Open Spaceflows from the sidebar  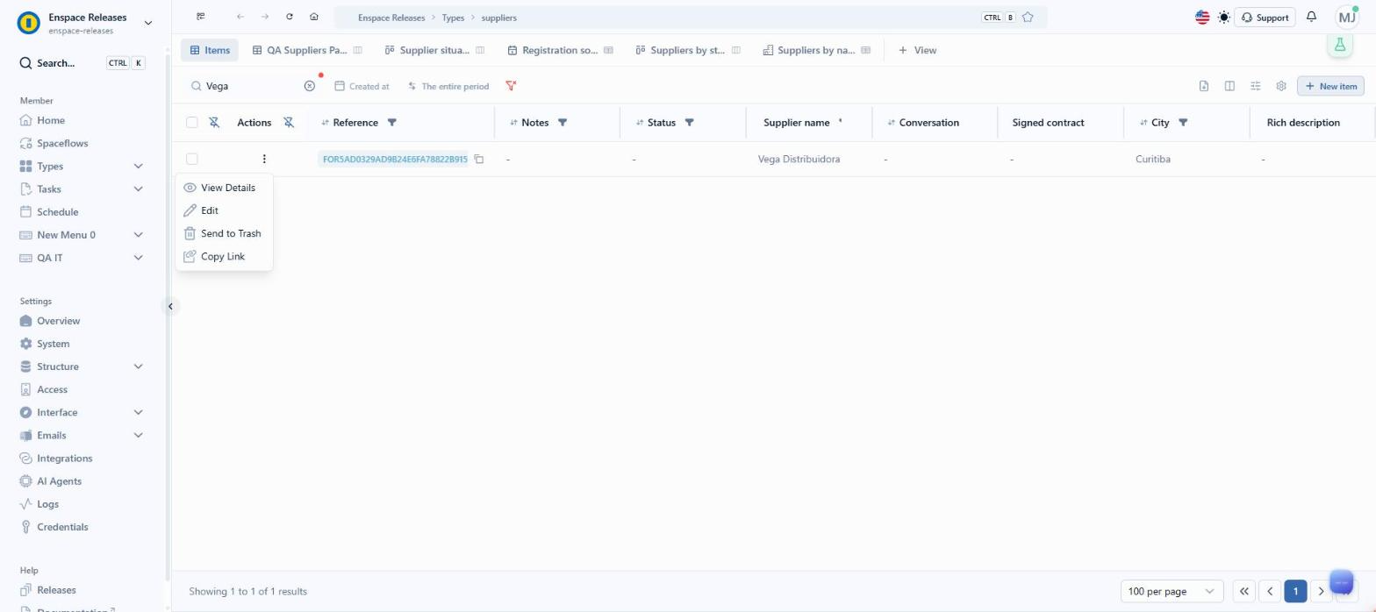pyautogui.click(x=62, y=143)
